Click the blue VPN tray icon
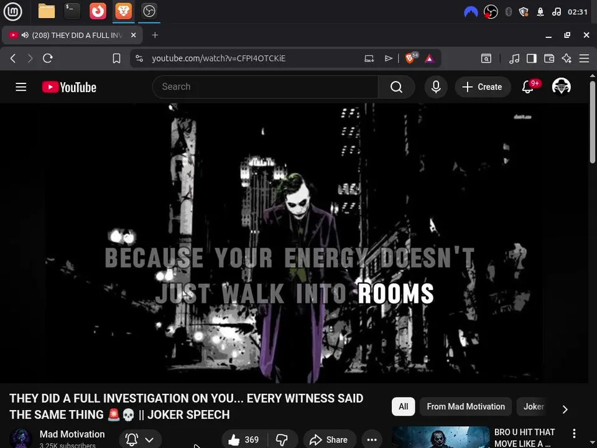 pyautogui.click(x=471, y=12)
